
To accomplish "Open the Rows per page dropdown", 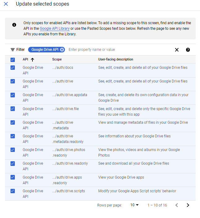I will click(134, 205).
